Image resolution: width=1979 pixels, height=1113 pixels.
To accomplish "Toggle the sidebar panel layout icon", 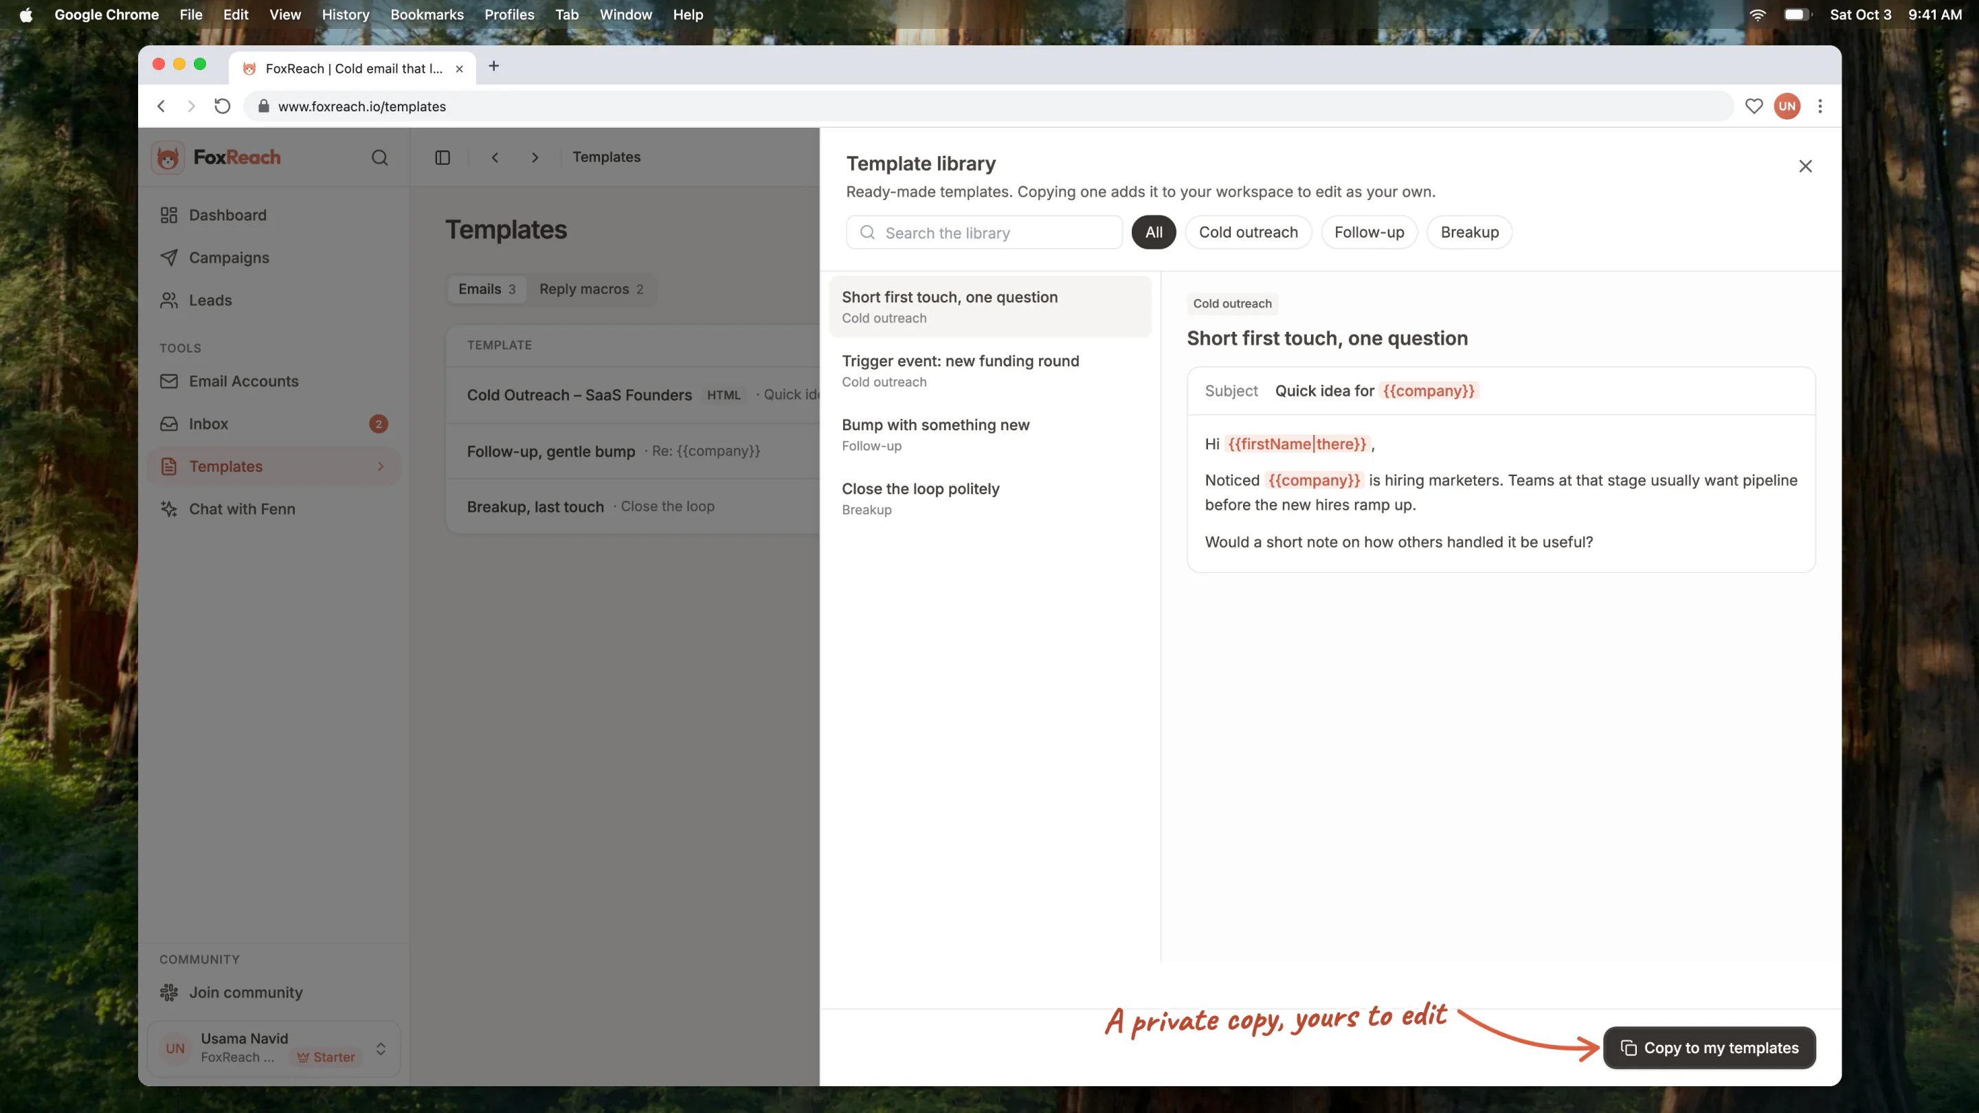I will tap(443, 157).
